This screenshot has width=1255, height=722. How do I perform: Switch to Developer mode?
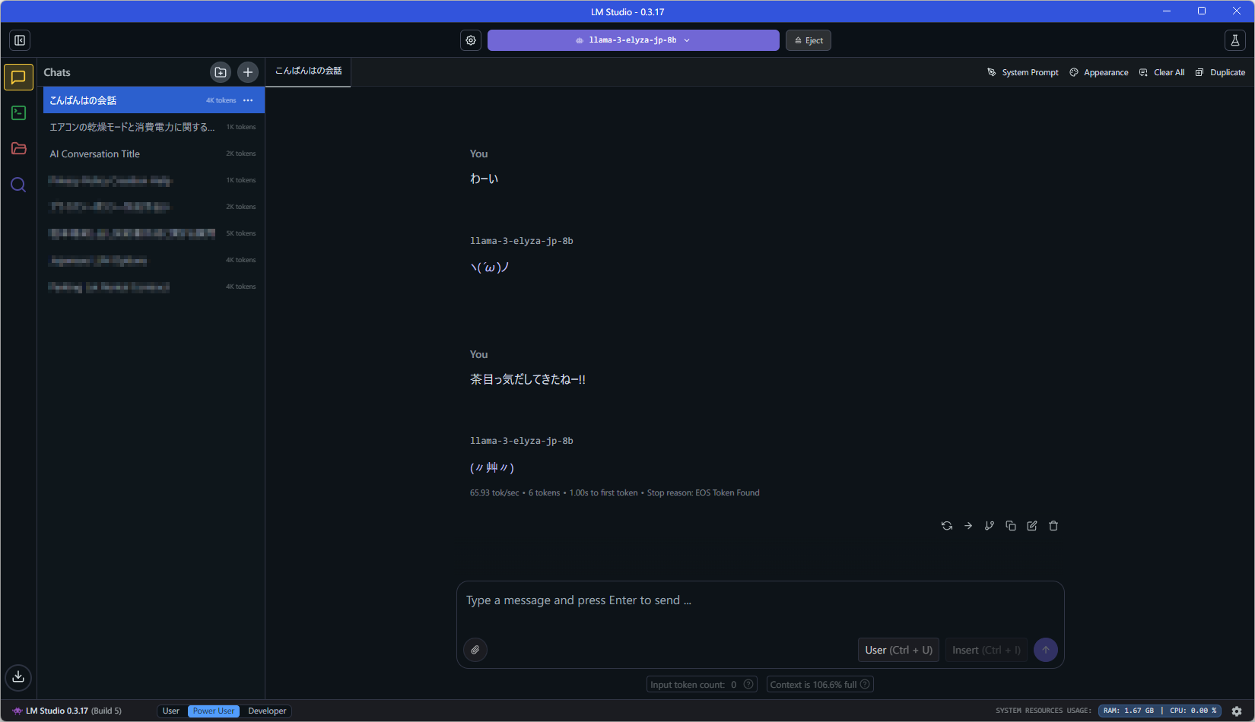pos(267,711)
